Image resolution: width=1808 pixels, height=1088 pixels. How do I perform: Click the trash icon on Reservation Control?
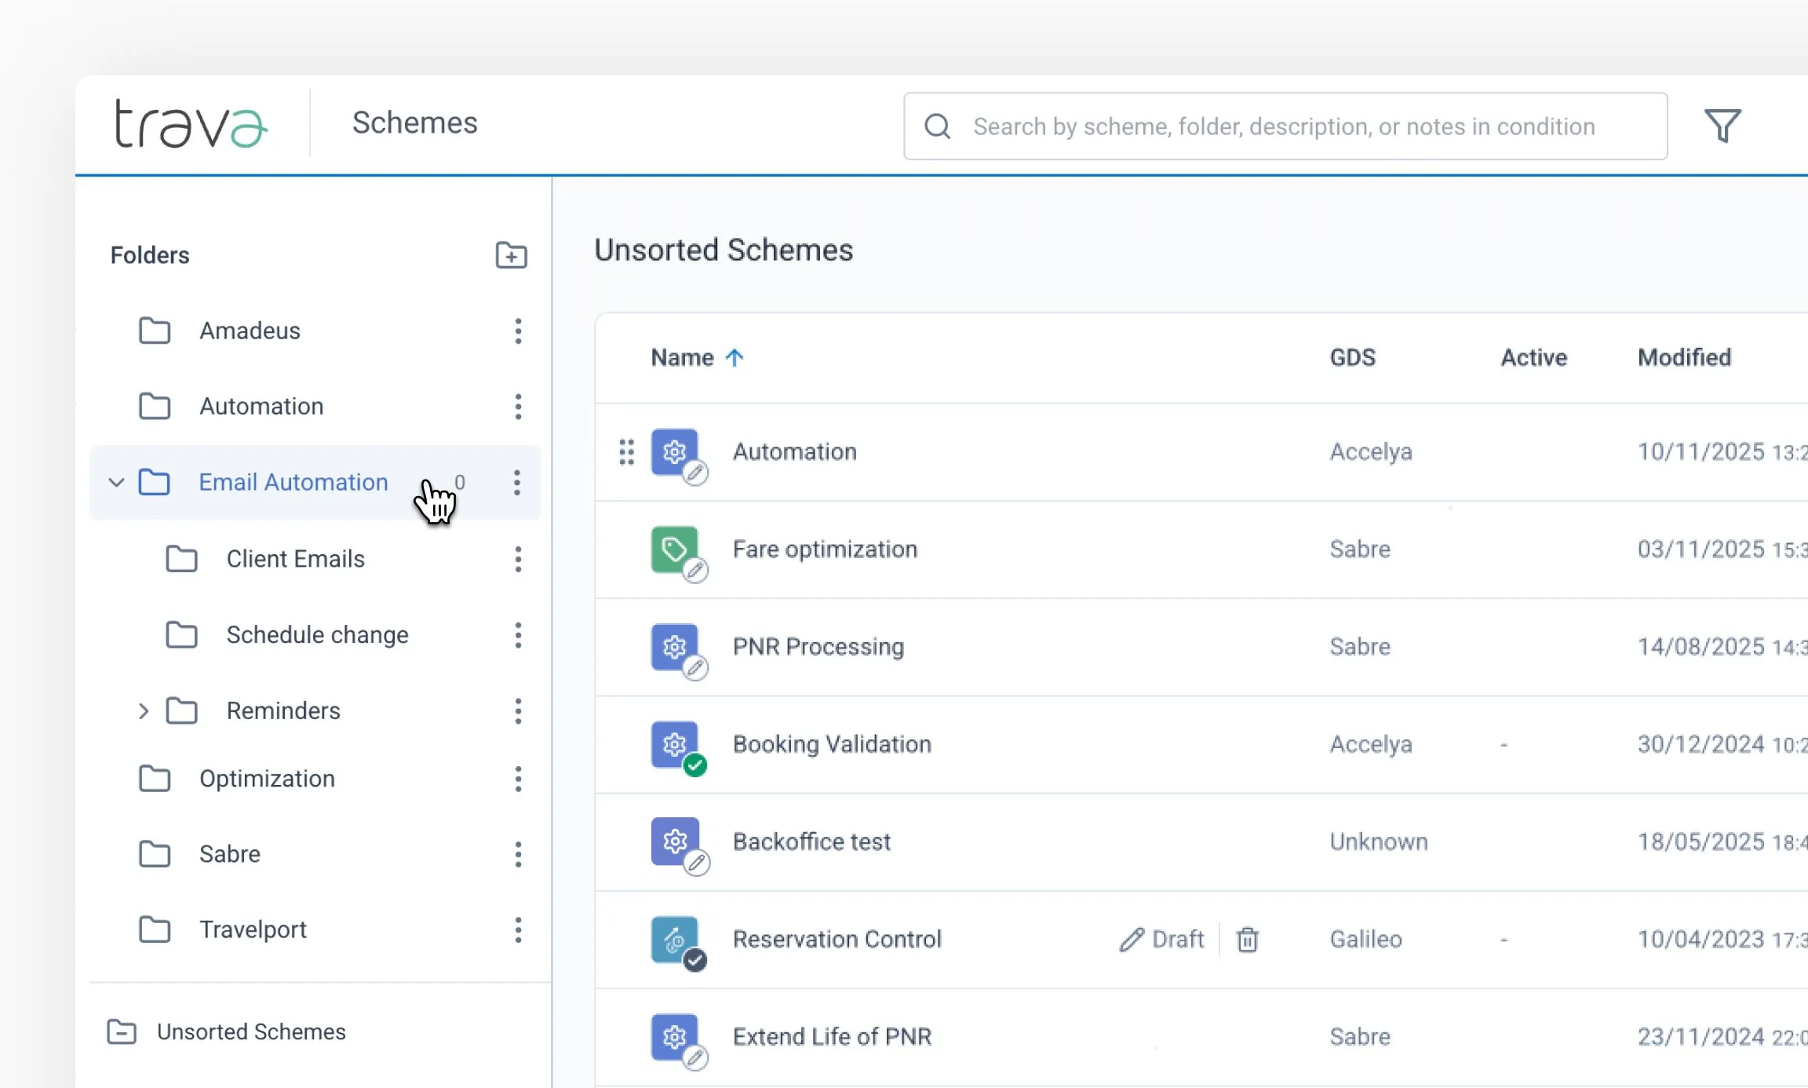point(1247,939)
